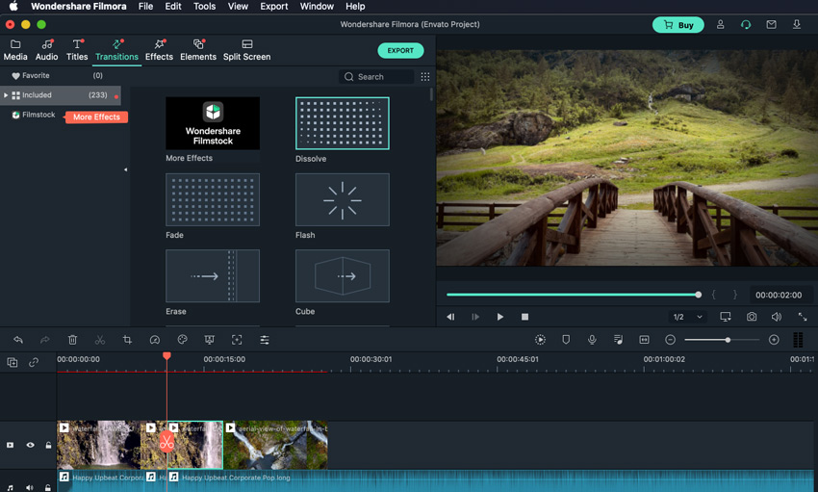The width and height of the screenshot is (818, 492).
Task: Select the Dissolve transition
Action: (x=343, y=123)
